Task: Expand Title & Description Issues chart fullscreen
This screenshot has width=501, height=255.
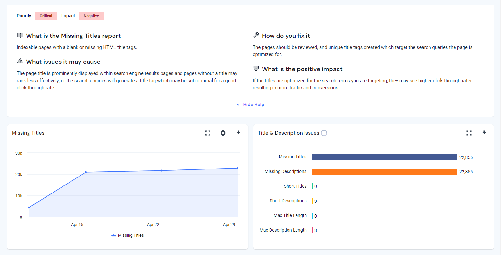Action: (469, 133)
